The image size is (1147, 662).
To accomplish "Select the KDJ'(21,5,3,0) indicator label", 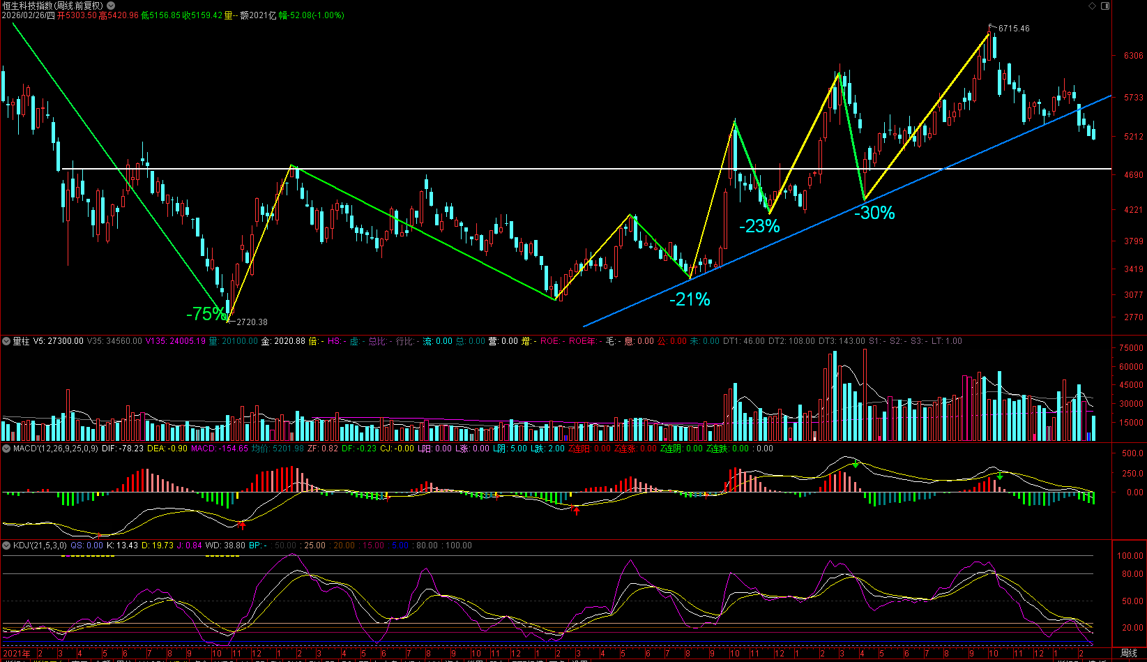I will [40, 546].
